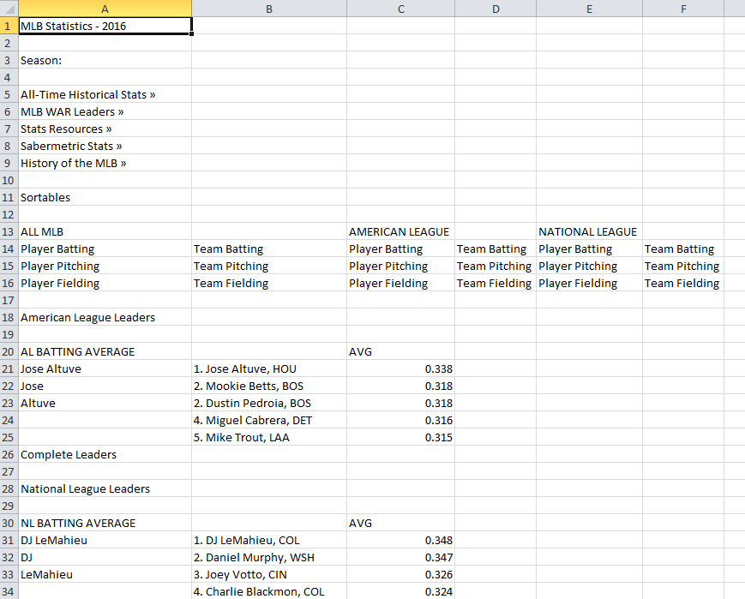
Task: Click 'Team Batting' in column F
Action: pos(683,249)
